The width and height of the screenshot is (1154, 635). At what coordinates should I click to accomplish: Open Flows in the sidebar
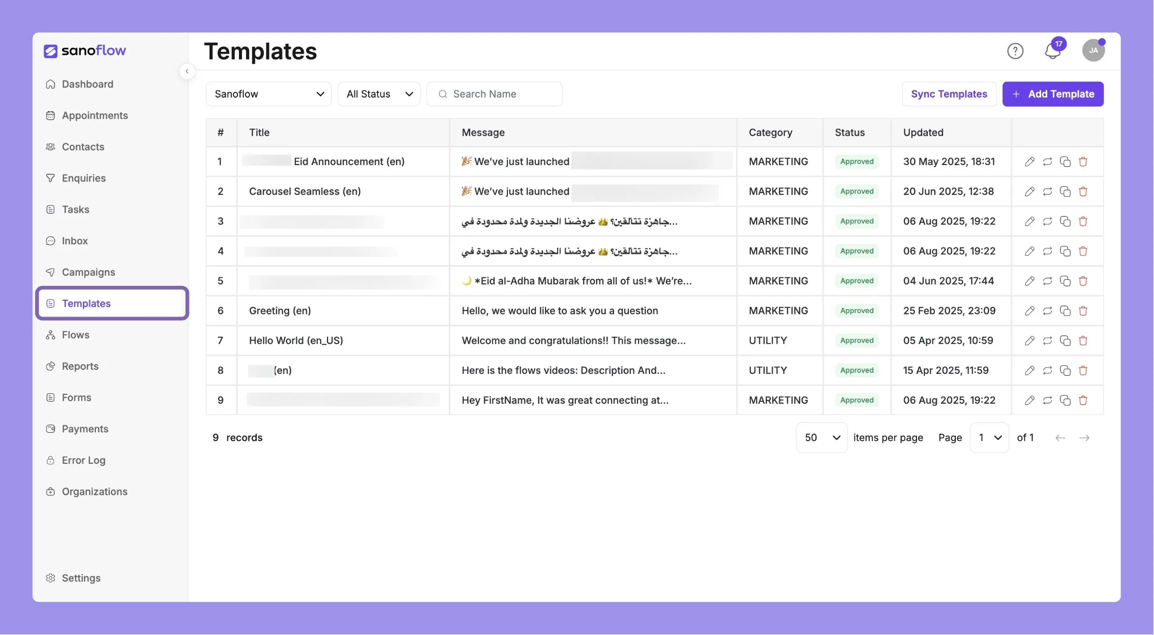75,335
